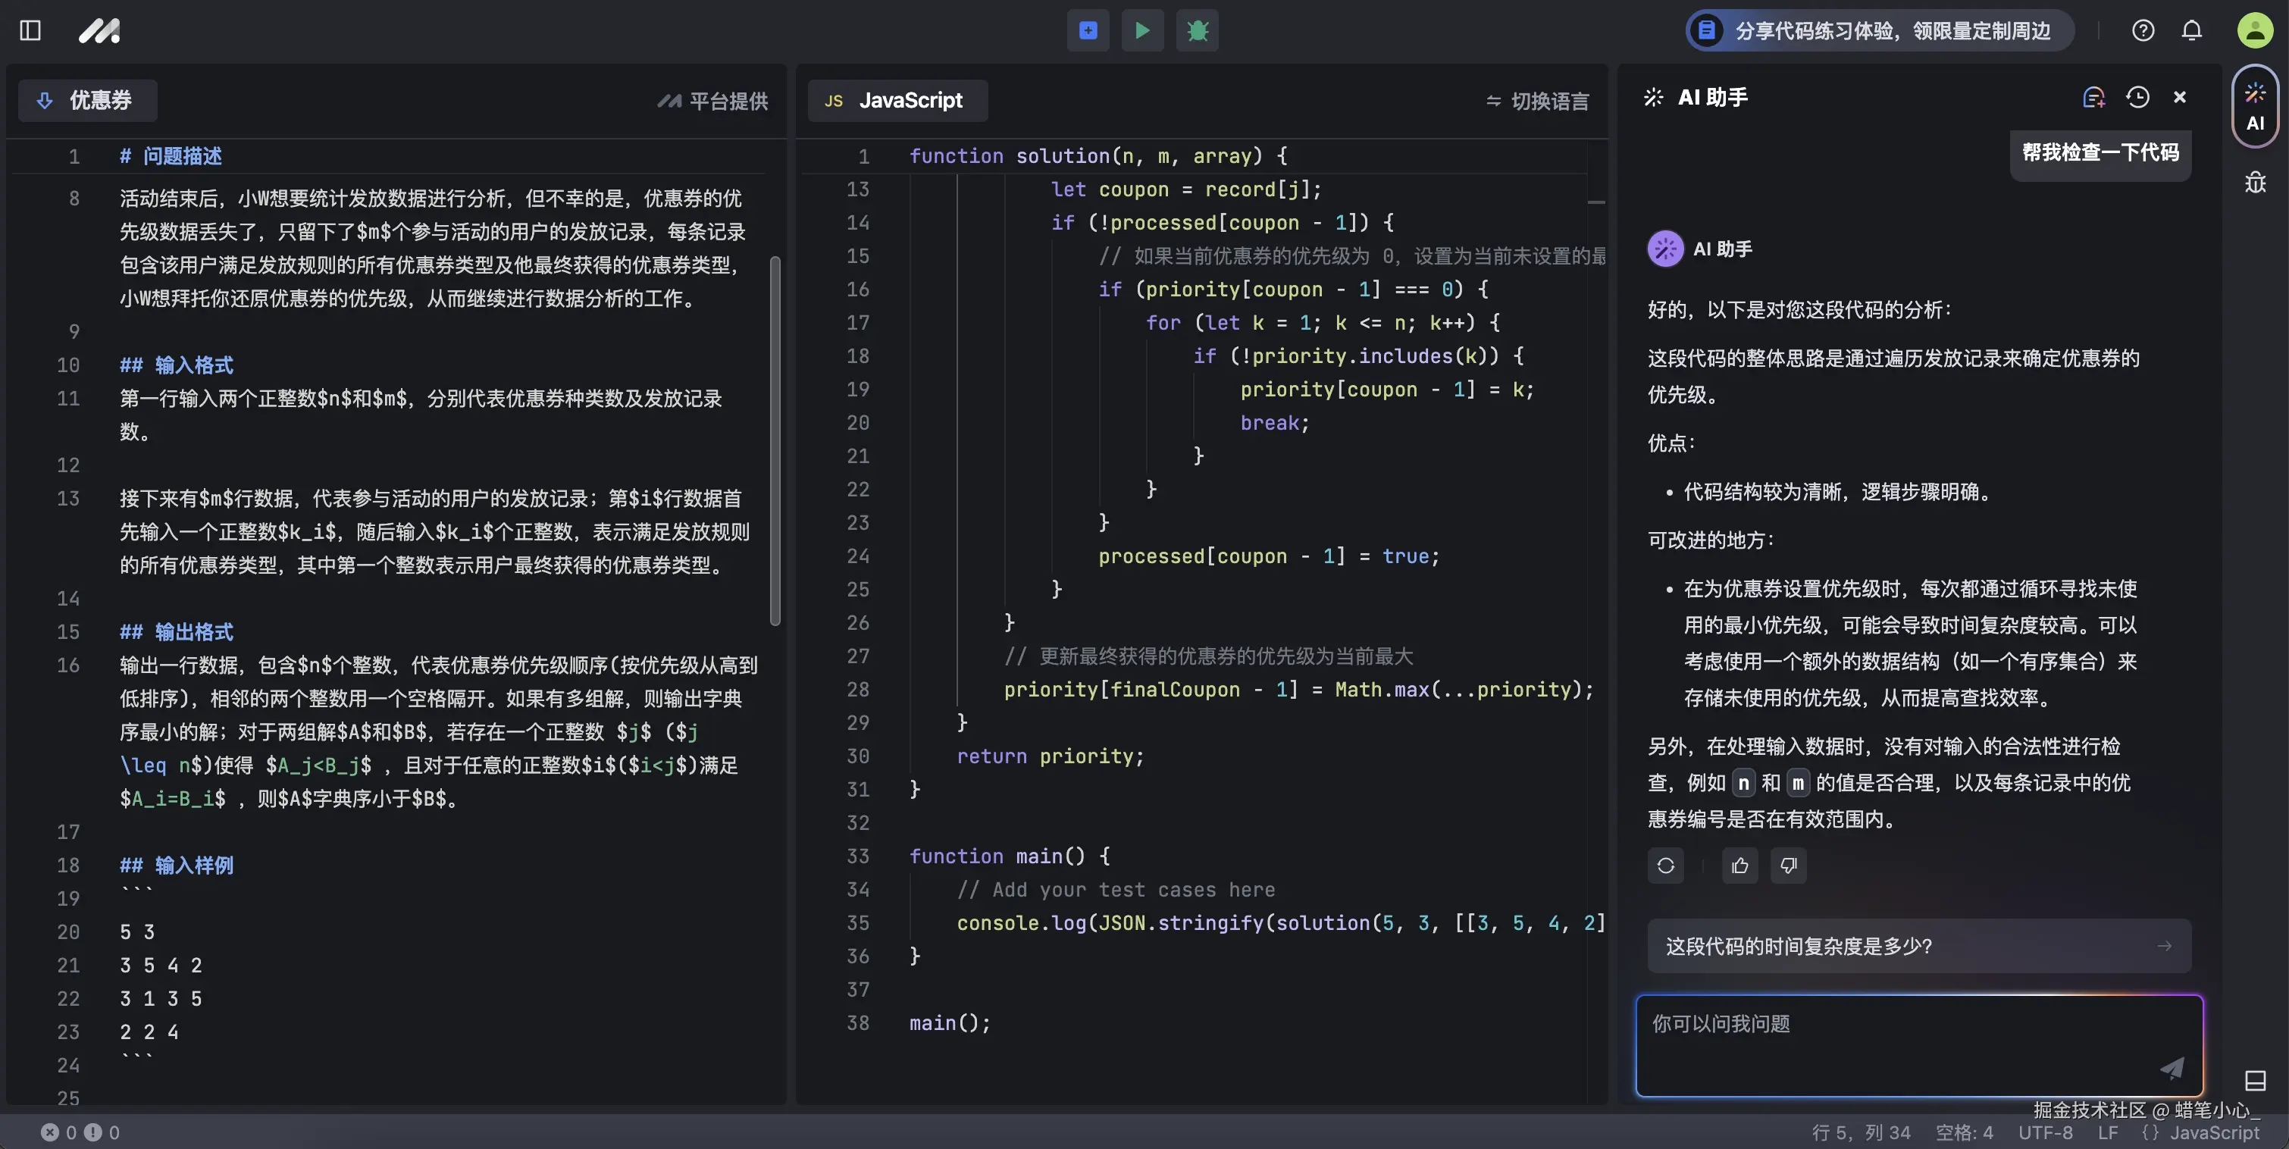Click the blue Submit icon in top toolbar
Viewport: 2289px width, 1149px height.
pos(1088,31)
